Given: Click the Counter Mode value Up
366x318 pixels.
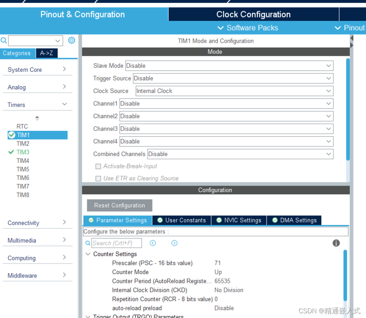Looking at the screenshot, I should (218, 272).
